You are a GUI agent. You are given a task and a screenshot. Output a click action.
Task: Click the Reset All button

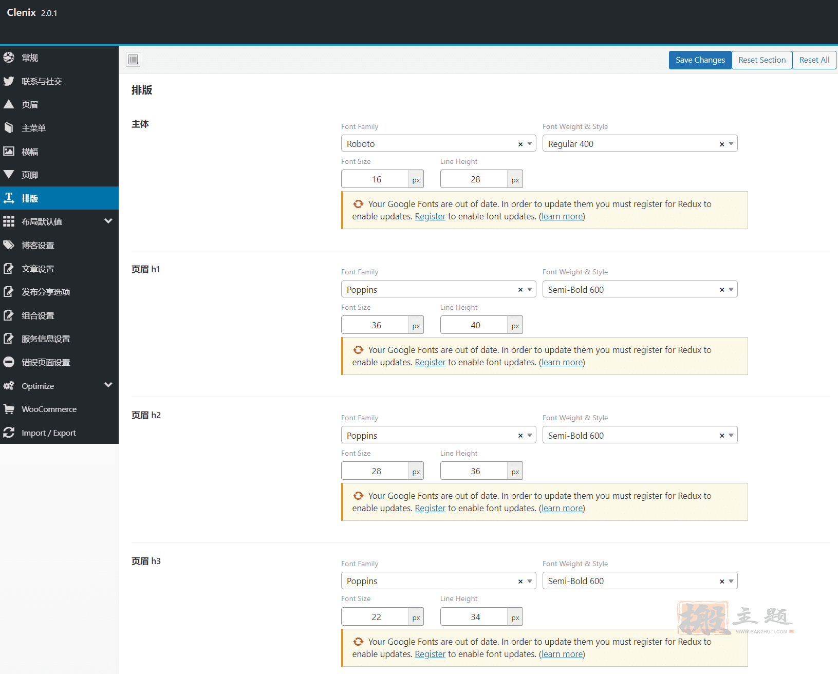pos(814,60)
